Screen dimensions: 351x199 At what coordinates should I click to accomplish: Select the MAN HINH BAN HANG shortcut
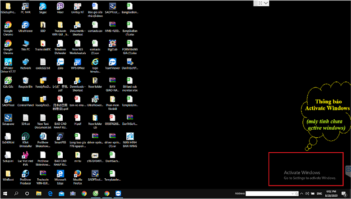[x=130, y=140]
